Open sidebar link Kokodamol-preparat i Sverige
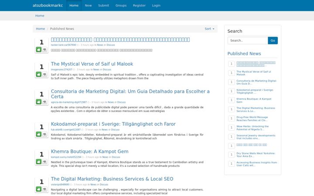The height and width of the screenshot is (196, 314). pos(255,91)
